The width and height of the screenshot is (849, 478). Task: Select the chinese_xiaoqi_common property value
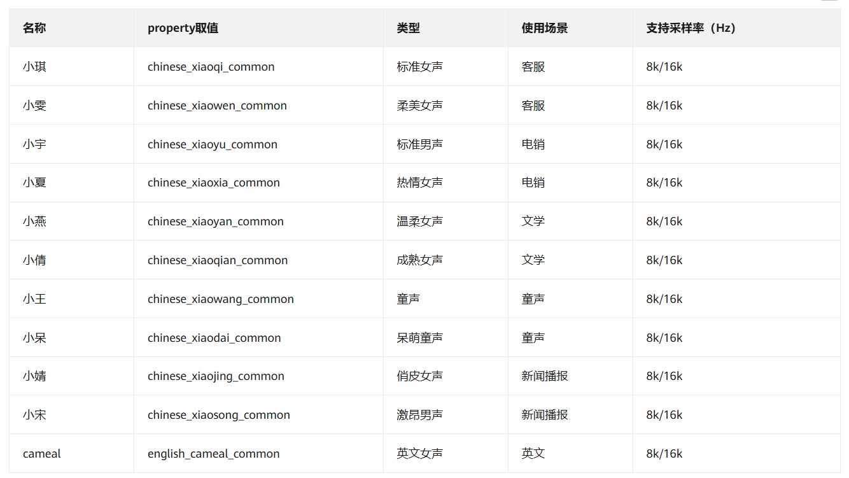point(211,67)
